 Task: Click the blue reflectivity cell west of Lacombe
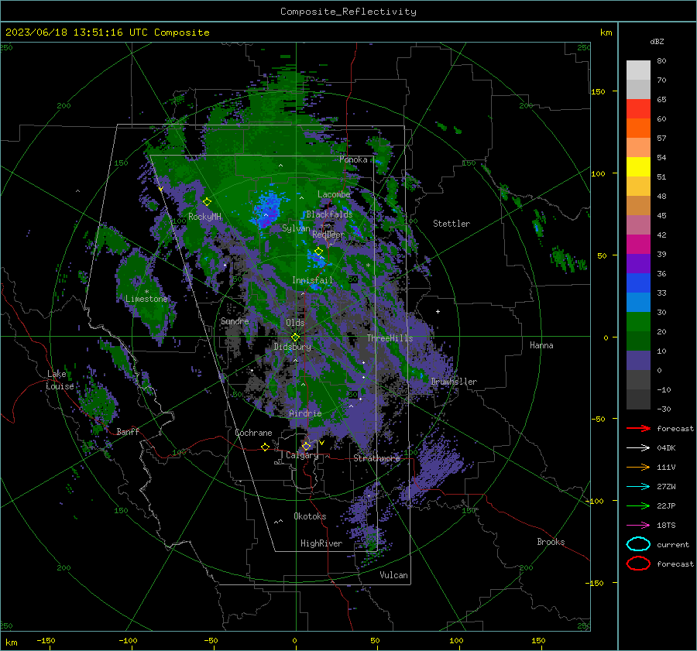point(267,208)
